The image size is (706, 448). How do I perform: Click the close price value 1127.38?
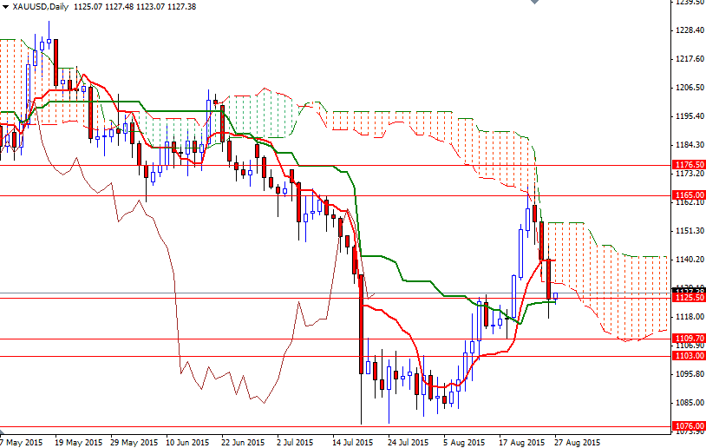tap(181, 7)
